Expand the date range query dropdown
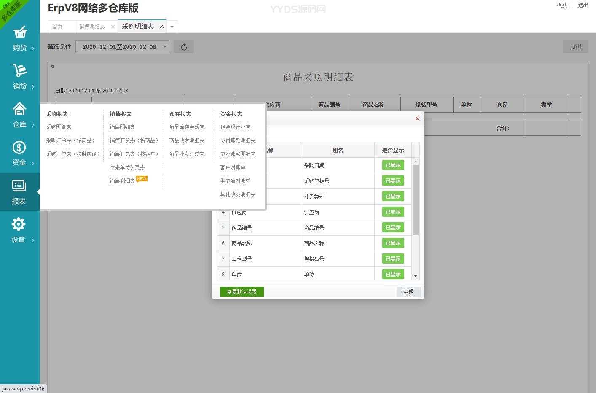The width and height of the screenshot is (596, 393). (x=164, y=47)
